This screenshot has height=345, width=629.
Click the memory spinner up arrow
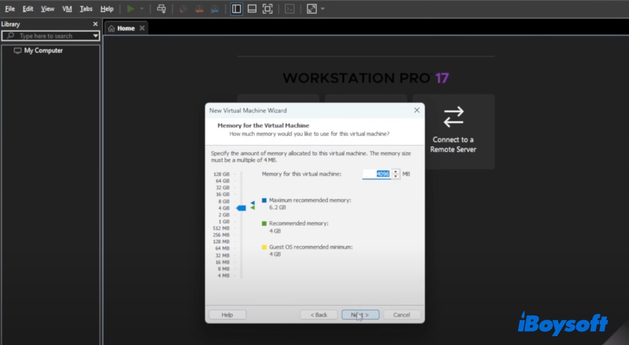pyautogui.click(x=396, y=171)
